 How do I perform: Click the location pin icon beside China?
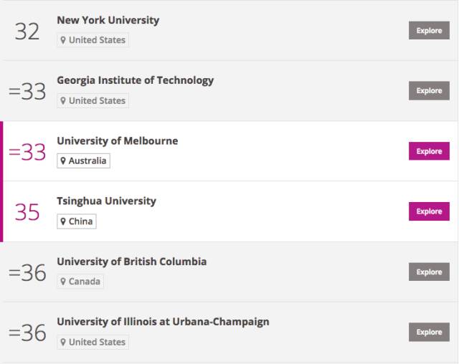pyautogui.click(x=63, y=221)
